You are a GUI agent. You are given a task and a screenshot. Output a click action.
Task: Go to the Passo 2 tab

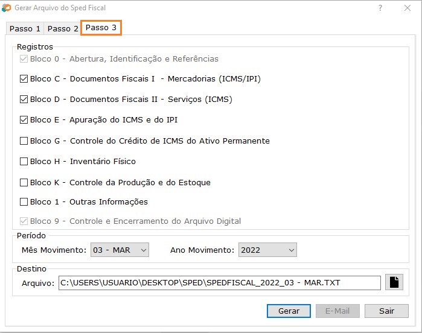[x=63, y=29]
